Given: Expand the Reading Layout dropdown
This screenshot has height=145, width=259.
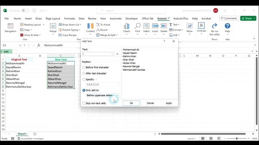Looking at the screenshot, I should tap(44, 25).
